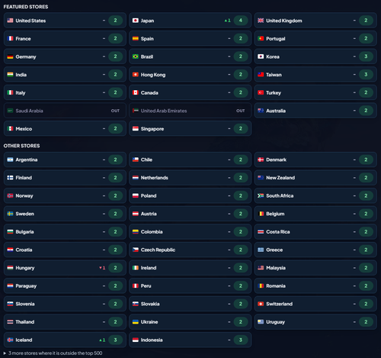Click the Austria store name

point(149,214)
